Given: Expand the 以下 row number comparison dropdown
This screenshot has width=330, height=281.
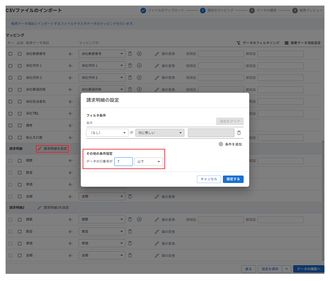Looking at the screenshot, I should [x=149, y=162].
